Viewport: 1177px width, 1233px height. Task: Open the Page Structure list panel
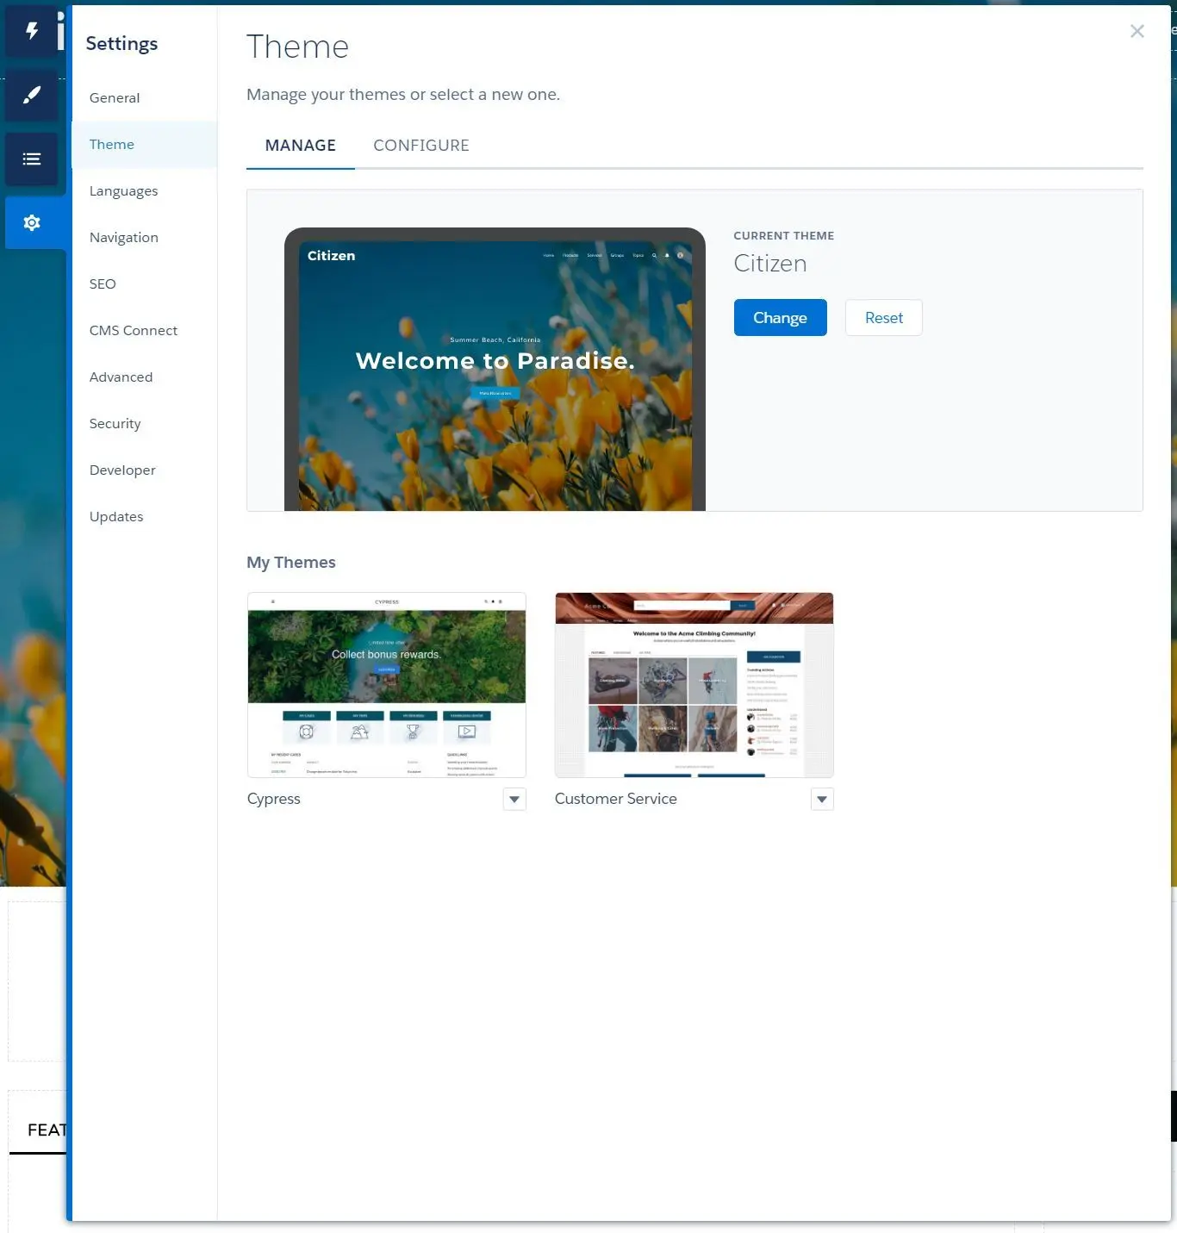pos(32,159)
